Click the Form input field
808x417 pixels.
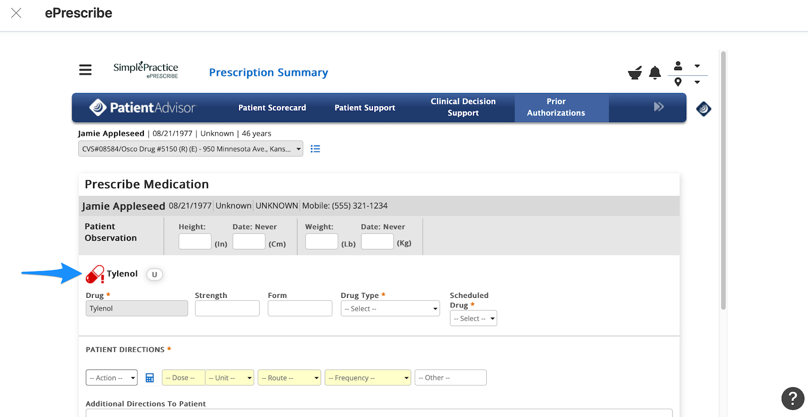pyautogui.click(x=300, y=308)
